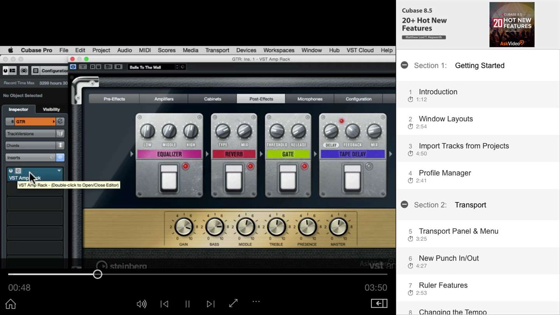Click the Tape Delay Feedback knob
The height and width of the screenshot is (315, 560).
click(x=352, y=131)
